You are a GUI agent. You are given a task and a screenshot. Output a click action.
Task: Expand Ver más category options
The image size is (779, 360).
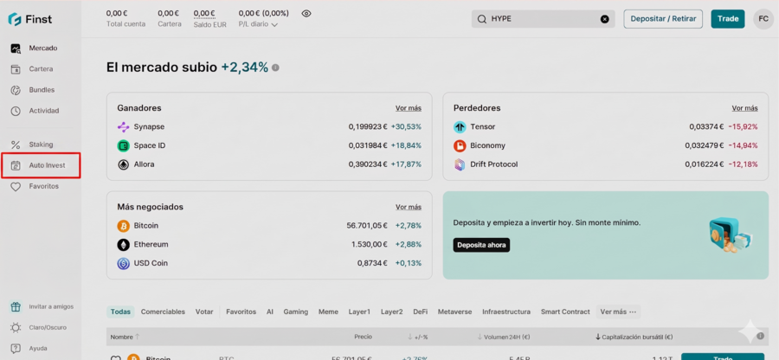click(618, 312)
